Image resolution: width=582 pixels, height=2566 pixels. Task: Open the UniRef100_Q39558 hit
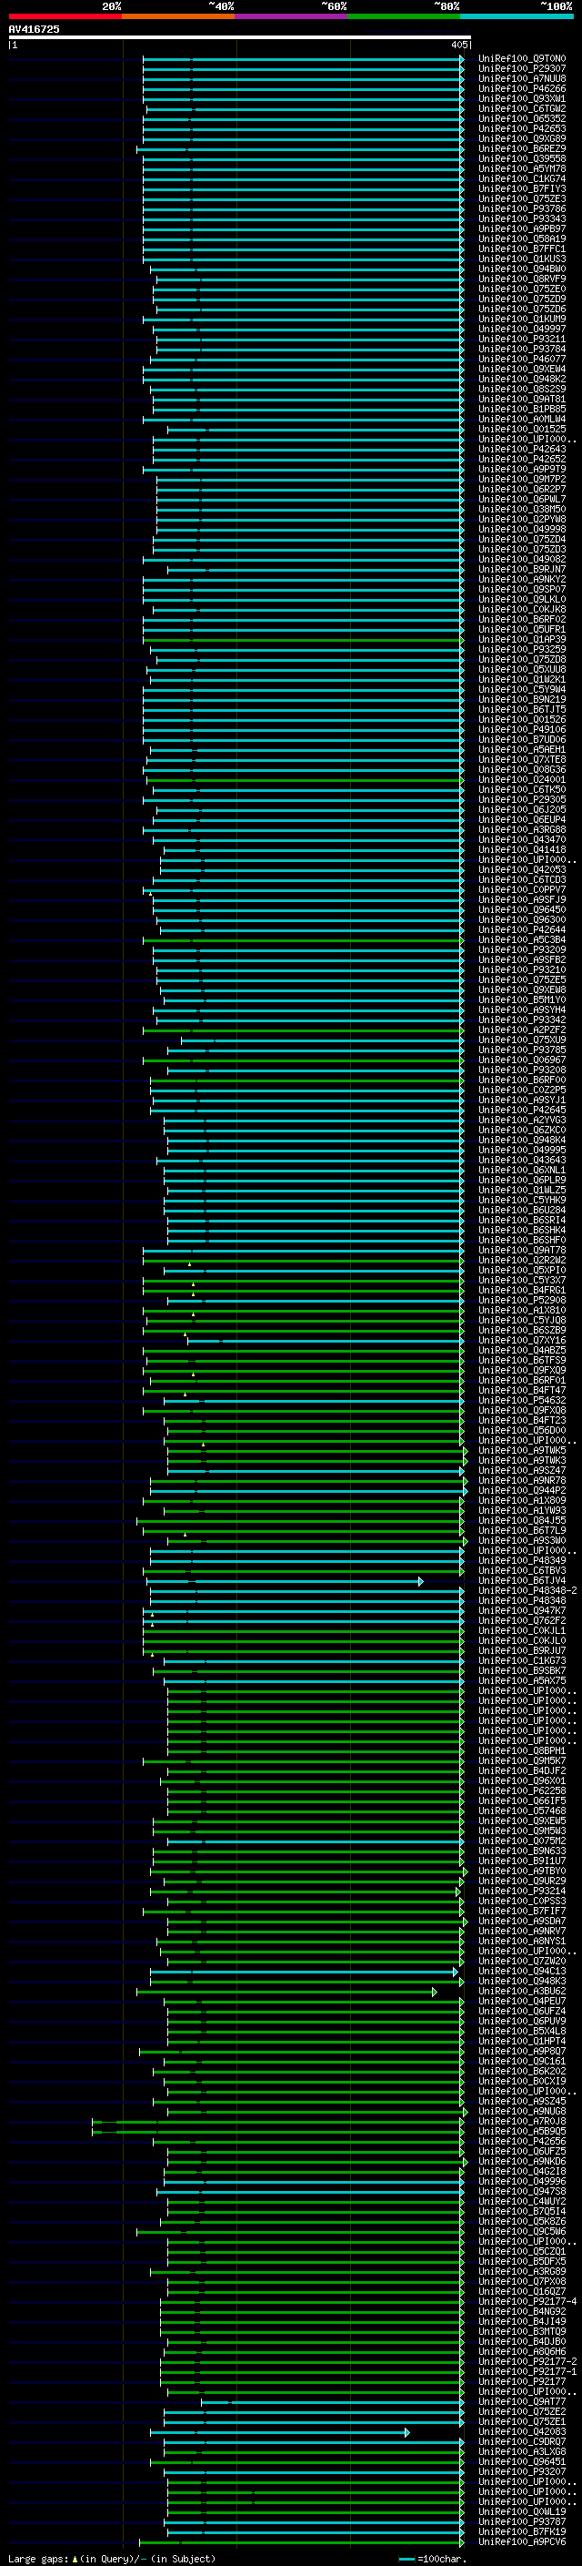[x=522, y=159]
